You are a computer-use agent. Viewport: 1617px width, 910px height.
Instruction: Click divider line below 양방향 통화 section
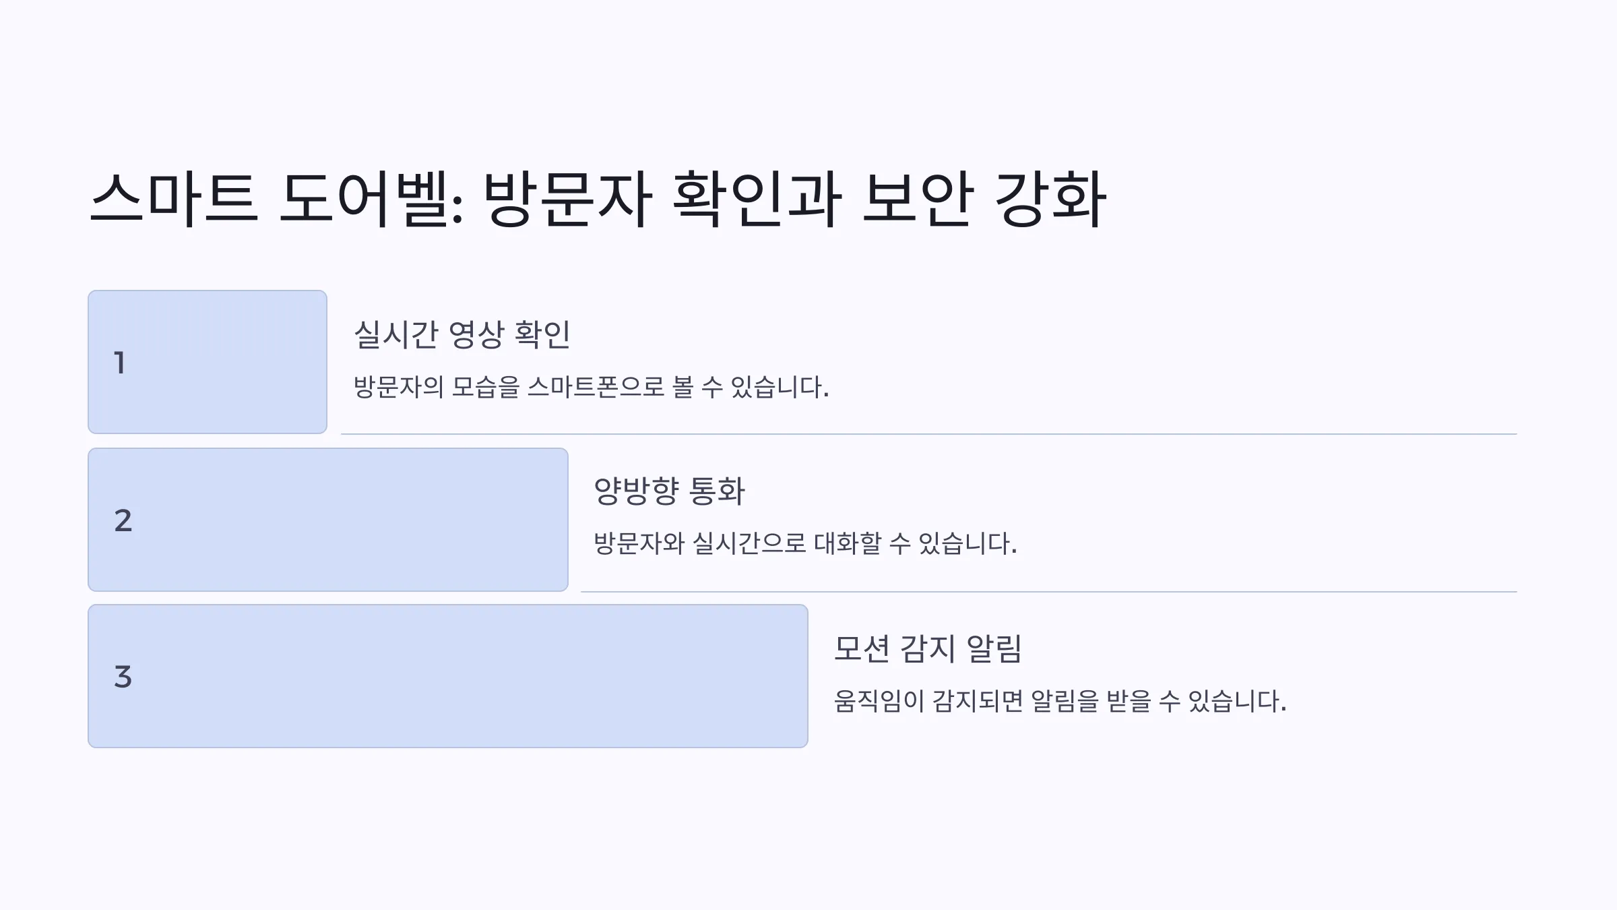coord(1049,592)
